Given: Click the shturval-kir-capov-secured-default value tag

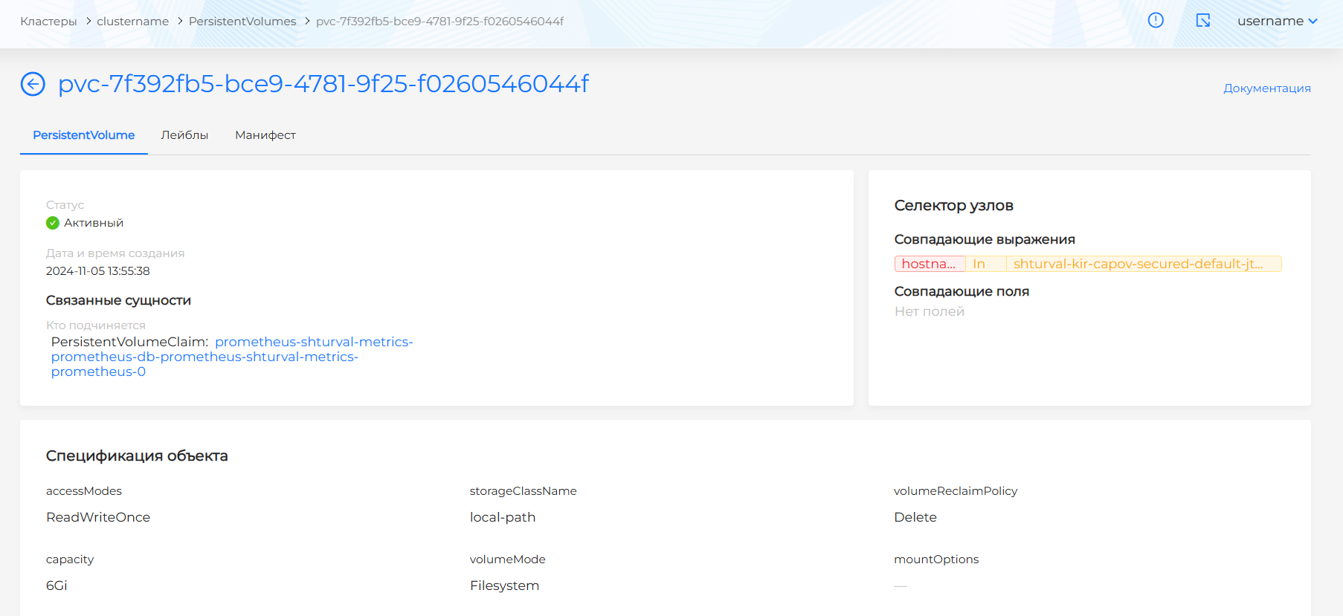Looking at the screenshot, I should [x=1138, y=264].
